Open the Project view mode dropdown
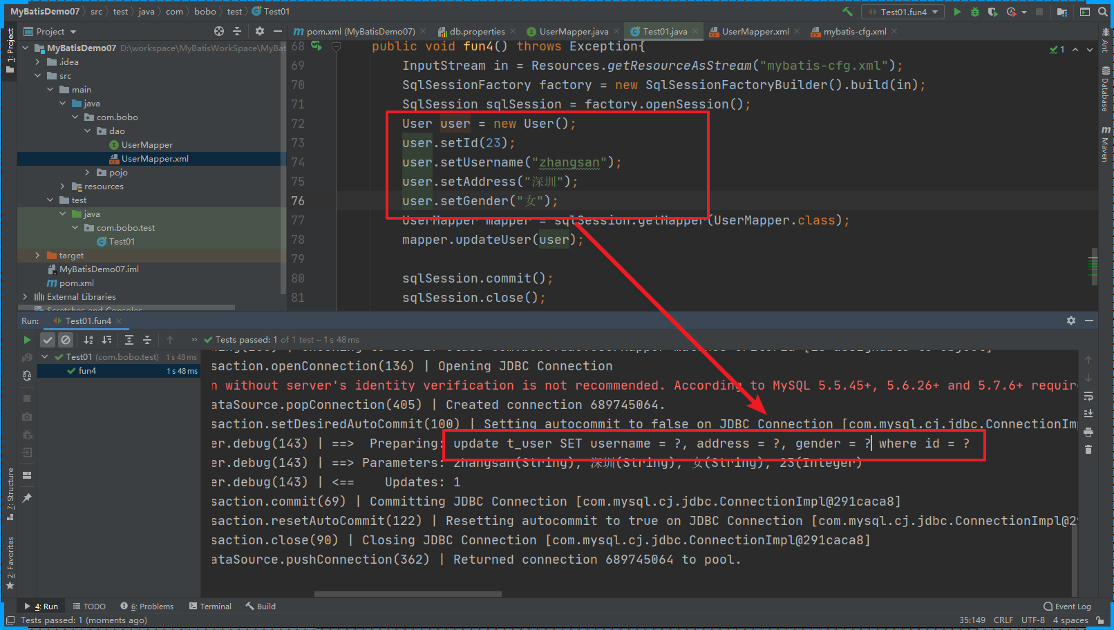 50,31
